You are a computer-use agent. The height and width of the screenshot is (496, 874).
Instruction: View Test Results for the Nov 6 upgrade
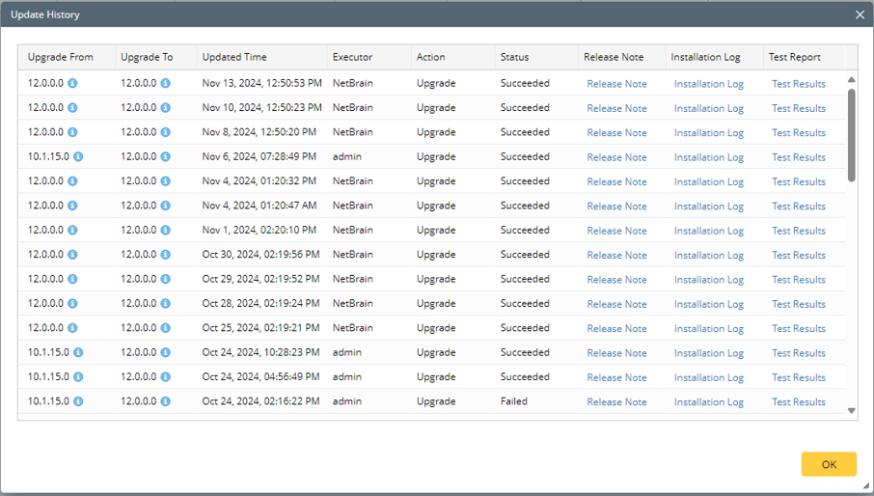[798, 157]
